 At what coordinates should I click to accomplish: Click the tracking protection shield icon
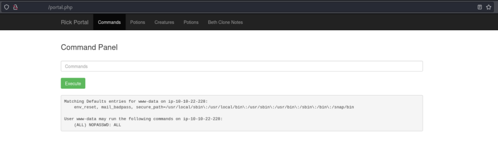click(x=6, y=7)
